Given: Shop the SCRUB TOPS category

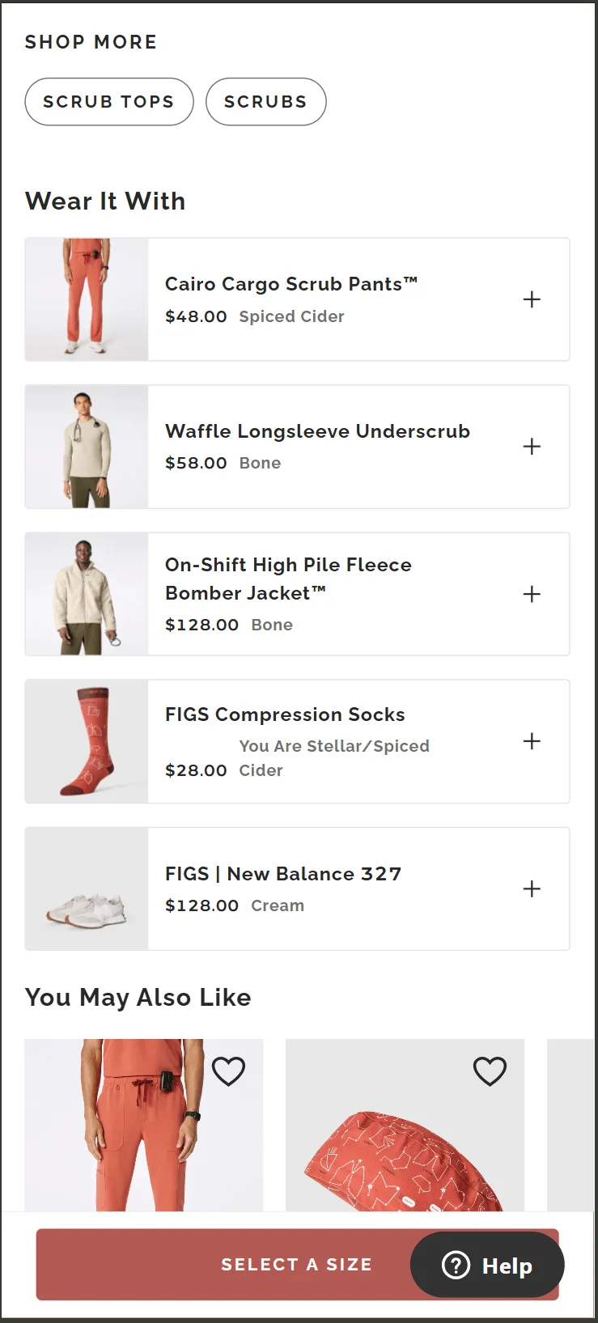Looking at the screenshot, I should tap(108, 101).
